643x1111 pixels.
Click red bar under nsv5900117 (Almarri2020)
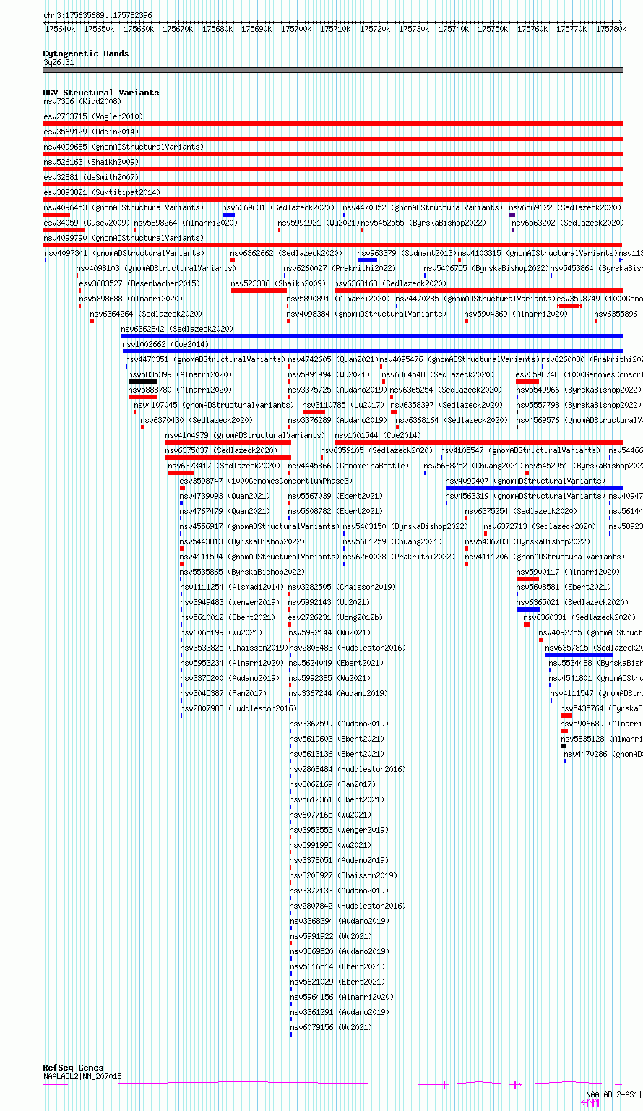point(527,579)
